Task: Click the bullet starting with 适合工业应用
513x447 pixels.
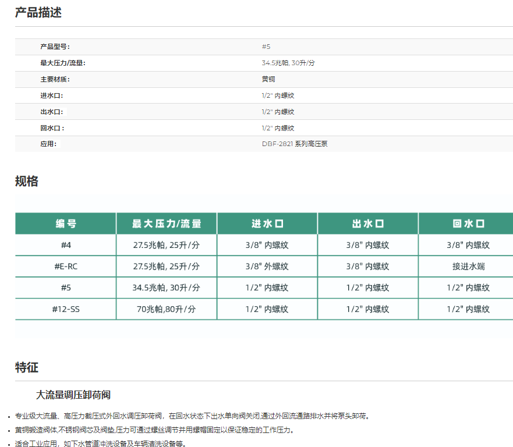Action: tap(101, 444)
